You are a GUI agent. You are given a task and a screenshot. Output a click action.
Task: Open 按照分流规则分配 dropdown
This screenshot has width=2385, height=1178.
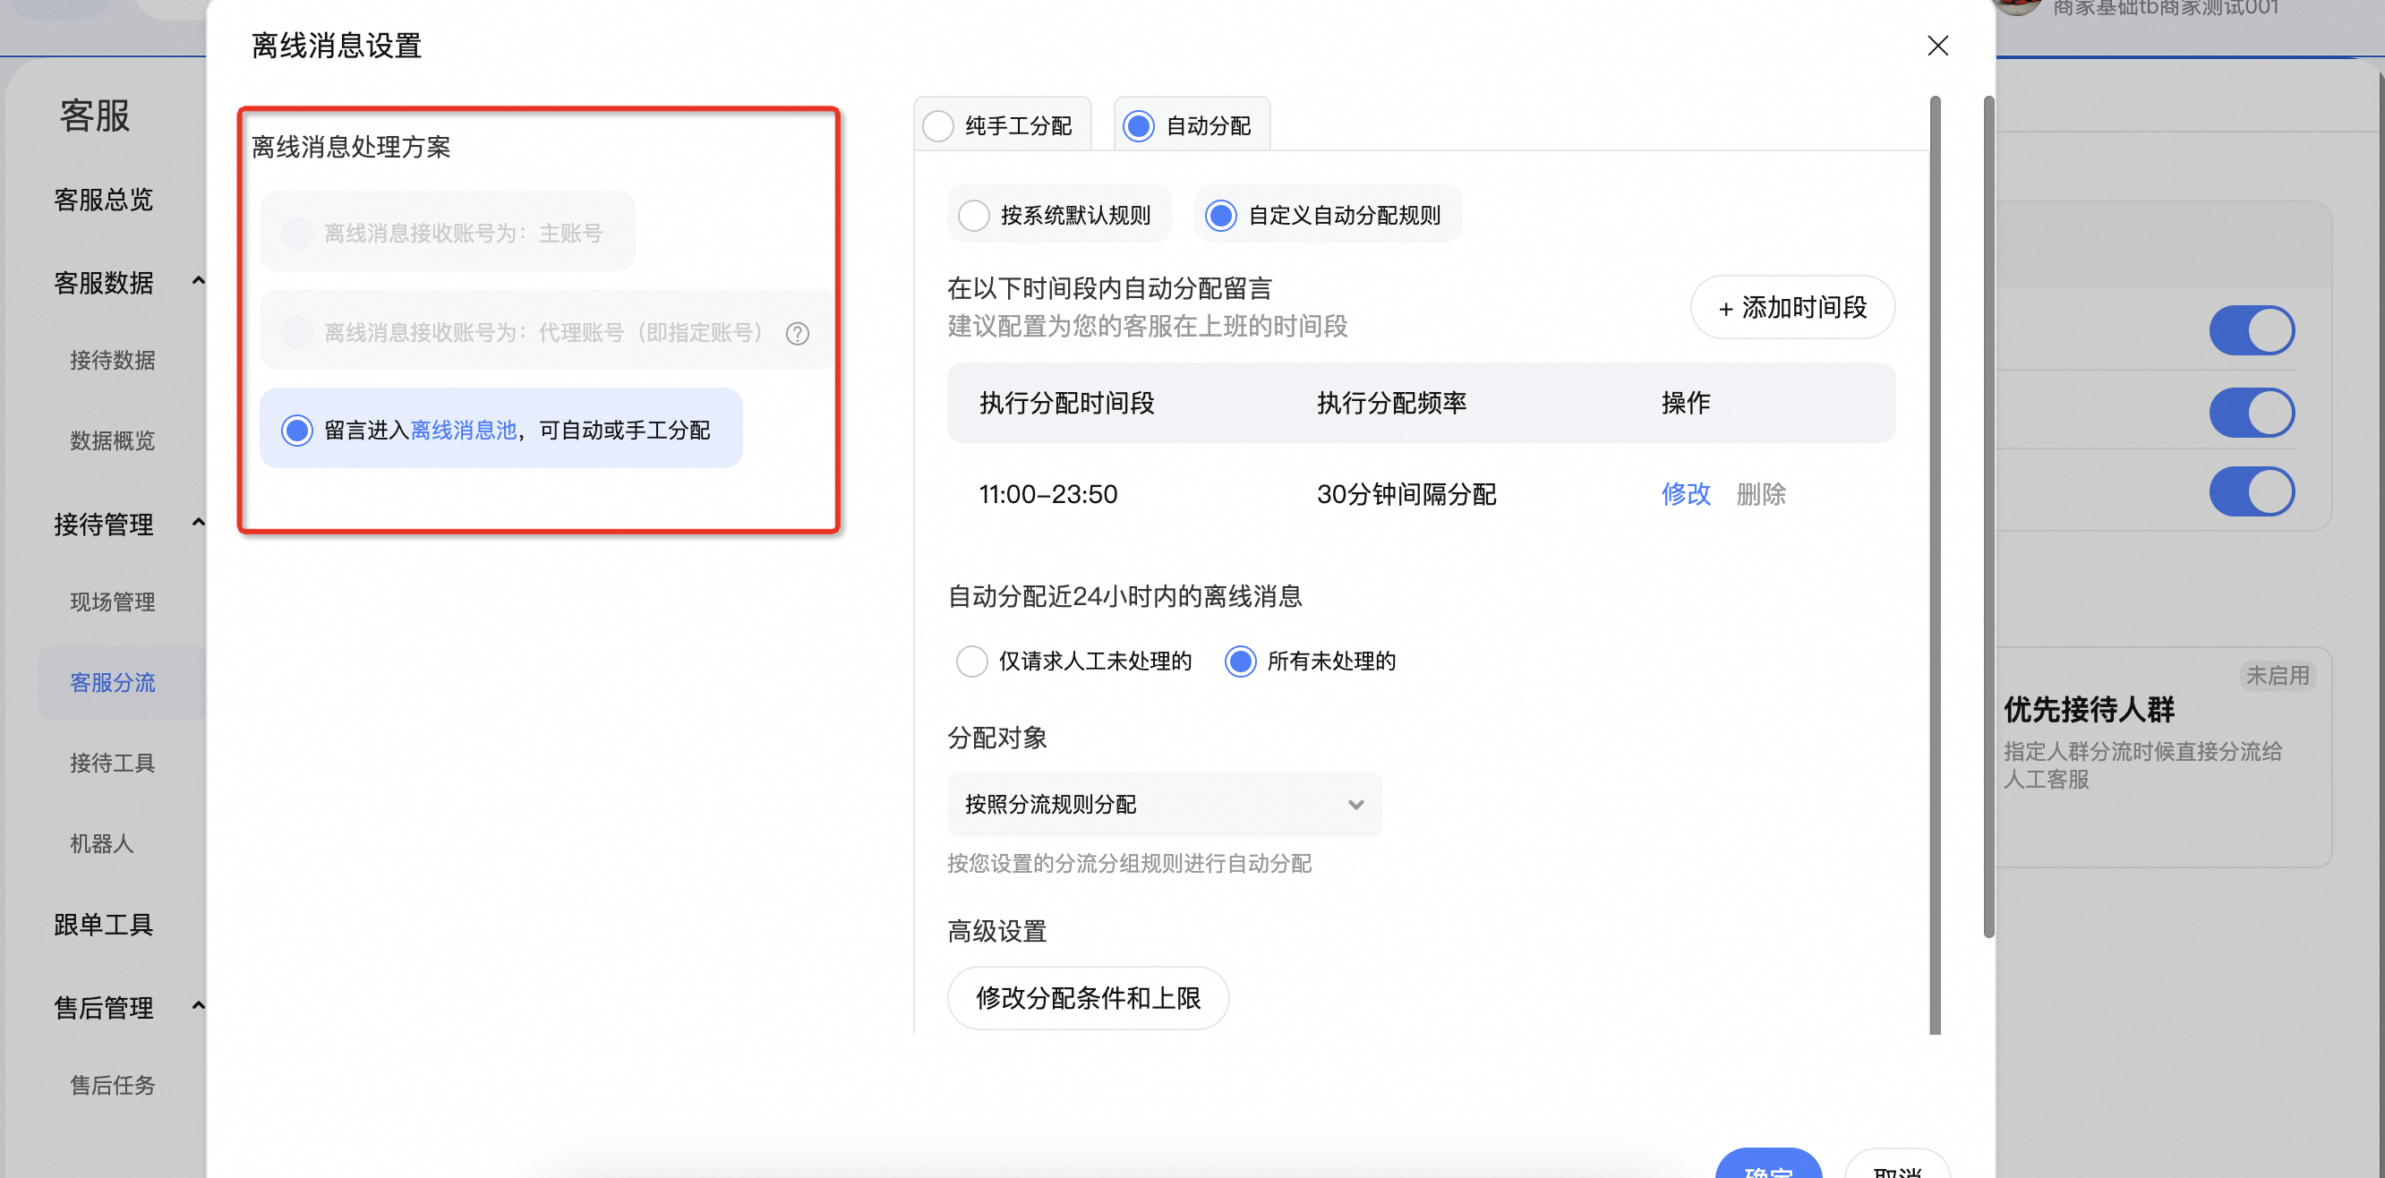(1164, 803)
